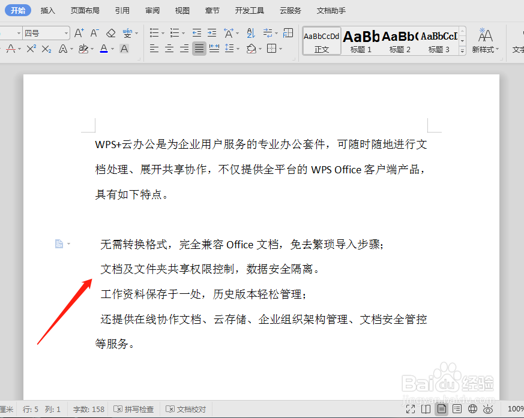
Task: Open the 引用 tab
Action: [x=122, y=11]
